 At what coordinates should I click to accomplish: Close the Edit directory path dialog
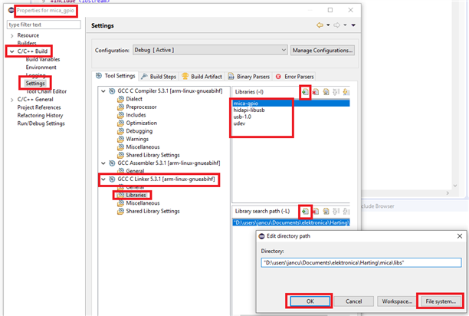[x=460, y=236]
